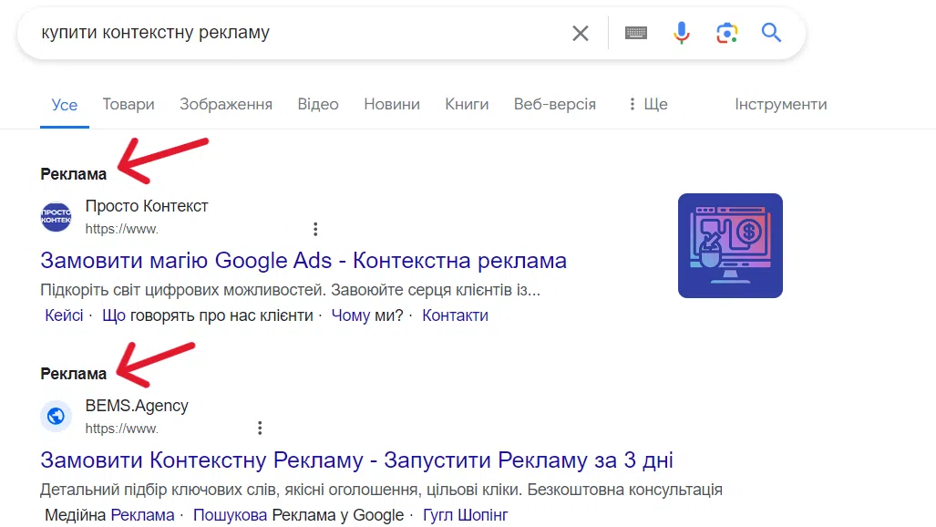Viewport: 936px width, 527px height.
Task: Click the blue monitor ad thumbnail image
Action: point(729,244)
